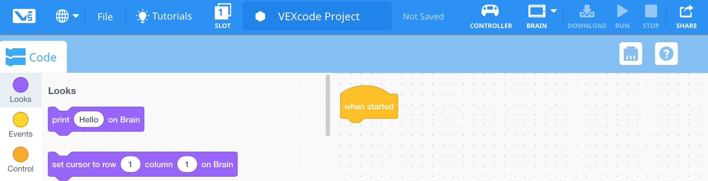Open the Controller configuration
Screen dimensions: 708x181
491,16
